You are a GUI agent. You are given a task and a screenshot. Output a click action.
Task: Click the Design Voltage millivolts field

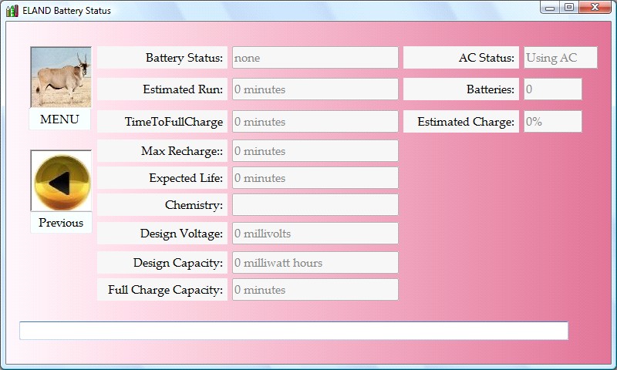point(315,234)
